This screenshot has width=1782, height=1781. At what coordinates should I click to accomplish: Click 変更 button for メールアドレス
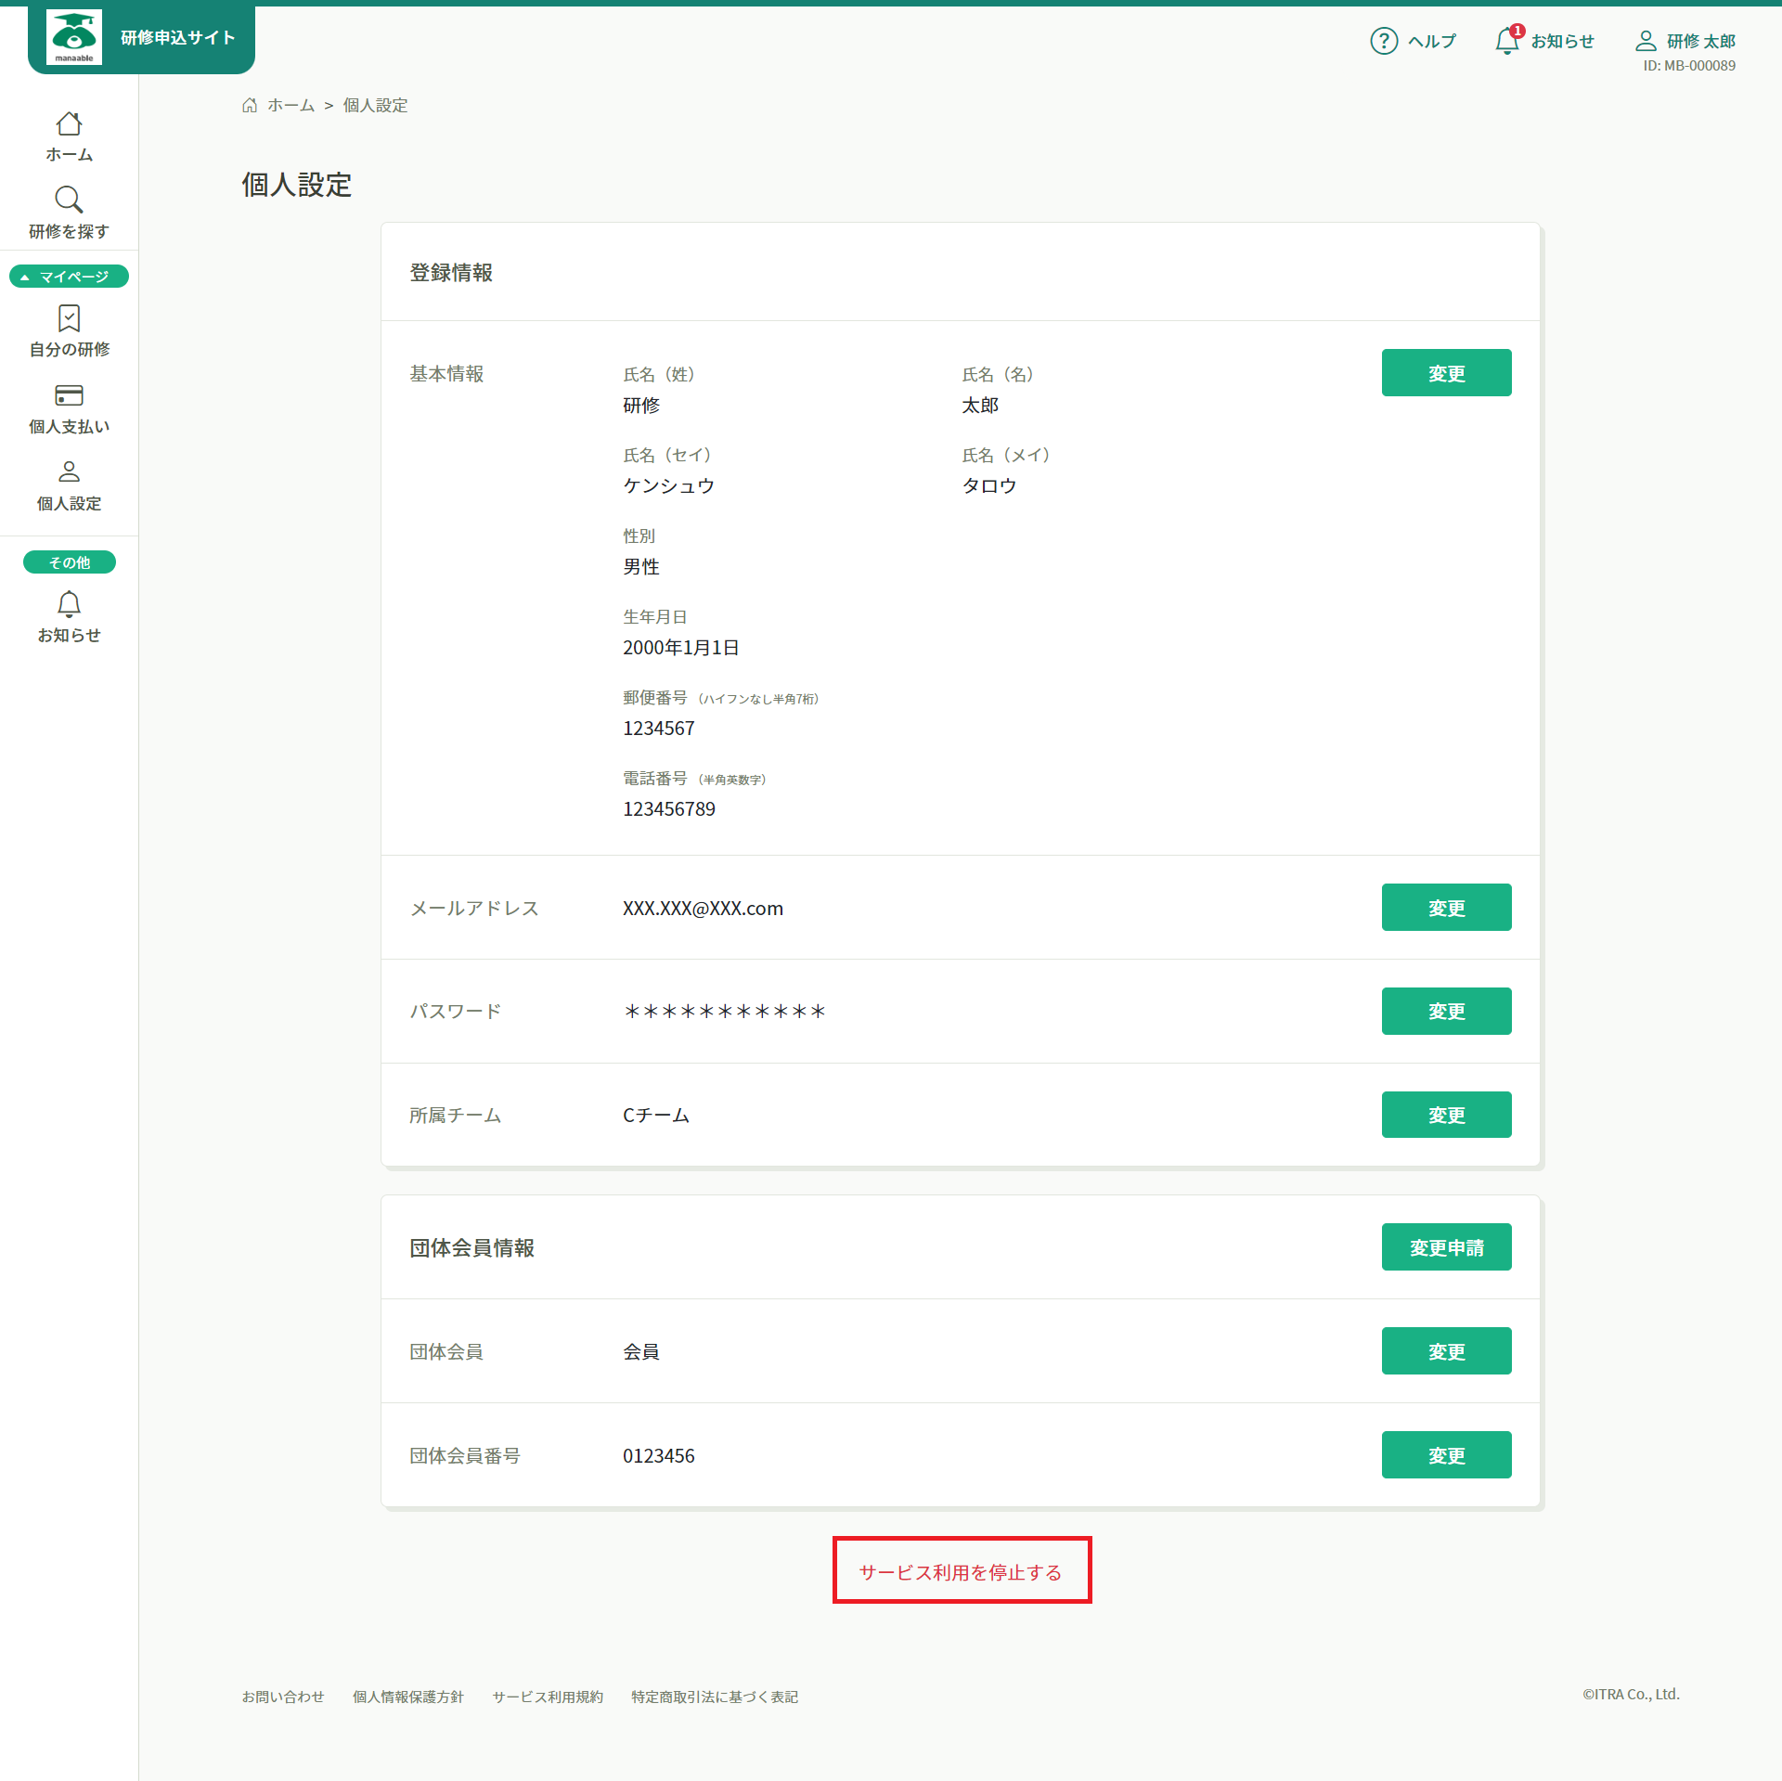click(x=1446, y=908)
